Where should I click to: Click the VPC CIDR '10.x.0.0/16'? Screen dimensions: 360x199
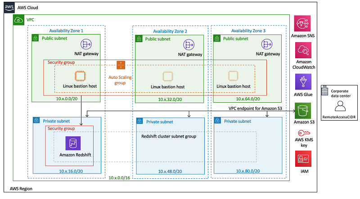[x=119, y=178]
